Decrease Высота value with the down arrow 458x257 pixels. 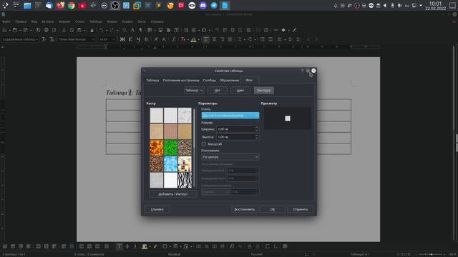256,138
